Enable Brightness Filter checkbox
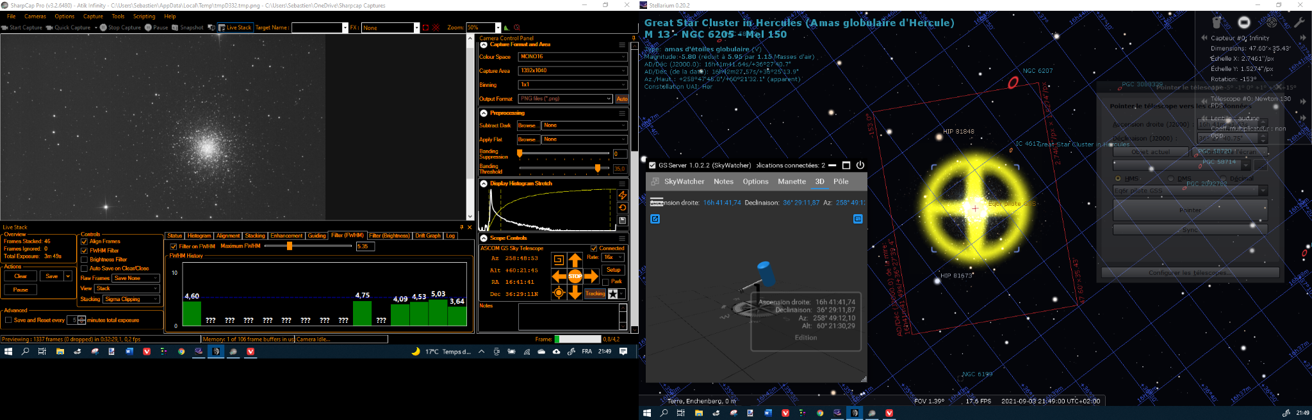 (84, 260)
